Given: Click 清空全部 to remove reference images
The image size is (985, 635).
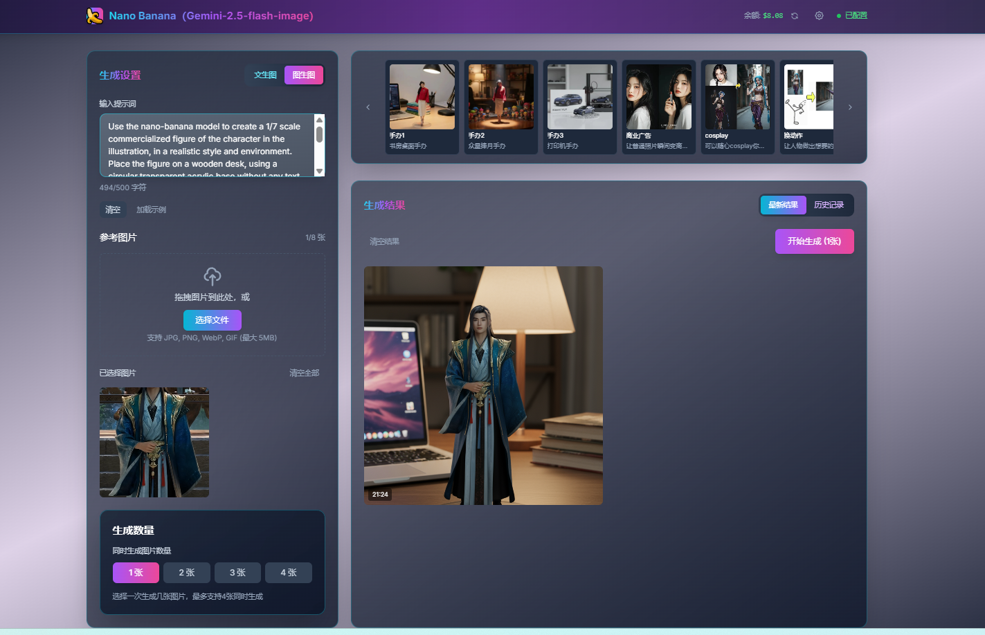Looking at the screenshot, I should tap(304, 373).
